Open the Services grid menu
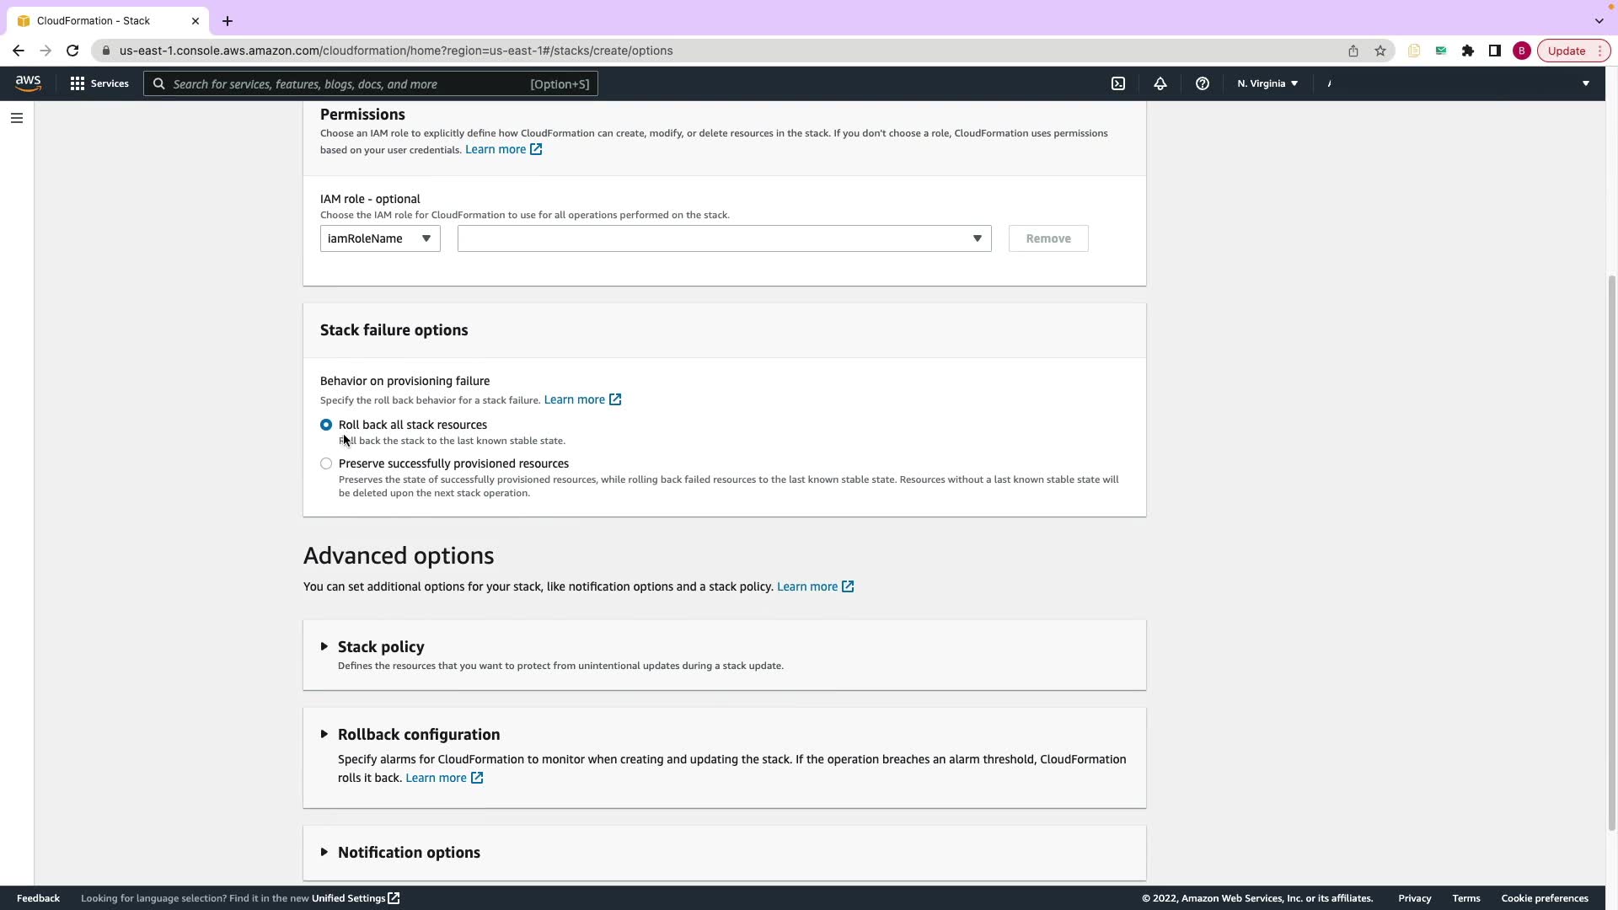 tap(99, 83)
